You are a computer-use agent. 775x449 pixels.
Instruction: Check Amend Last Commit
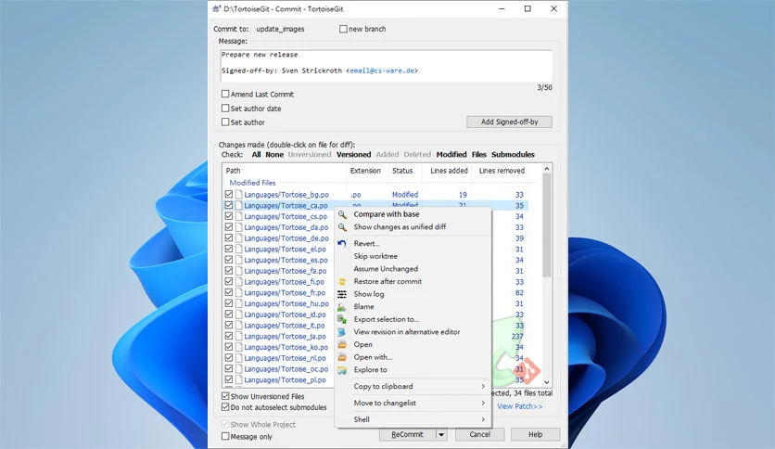tap(225, 94)
